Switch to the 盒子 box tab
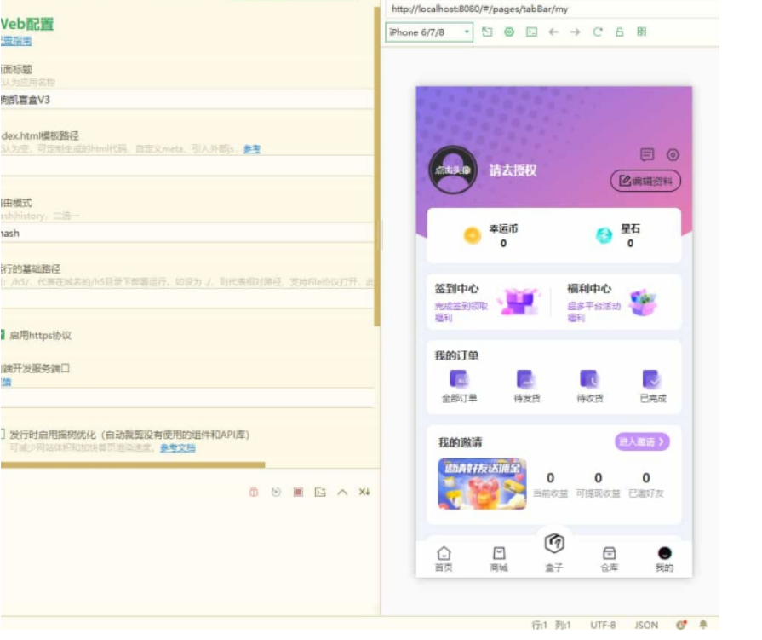This screenshot has width=762, height=640. click(x=554, y=551)
